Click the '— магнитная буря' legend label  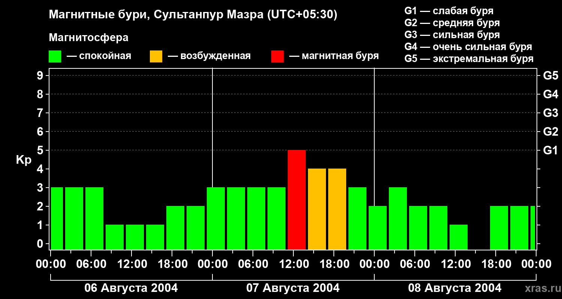click(334, 56)
